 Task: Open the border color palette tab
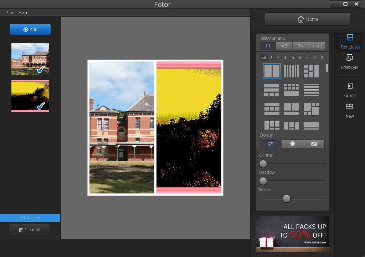pos(292,144)
